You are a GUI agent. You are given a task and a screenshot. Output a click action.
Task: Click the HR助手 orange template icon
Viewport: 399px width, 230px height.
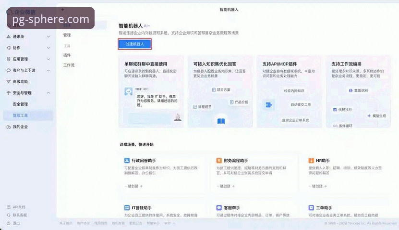311,160
